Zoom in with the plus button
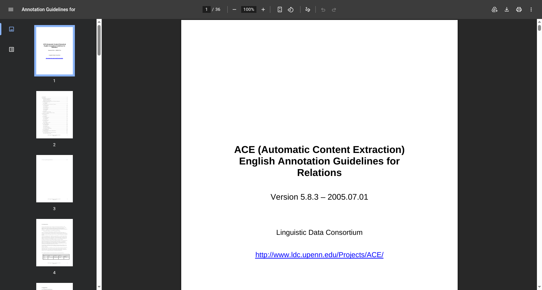The height and width of the screenshot is (290, 542). (263, 9)
